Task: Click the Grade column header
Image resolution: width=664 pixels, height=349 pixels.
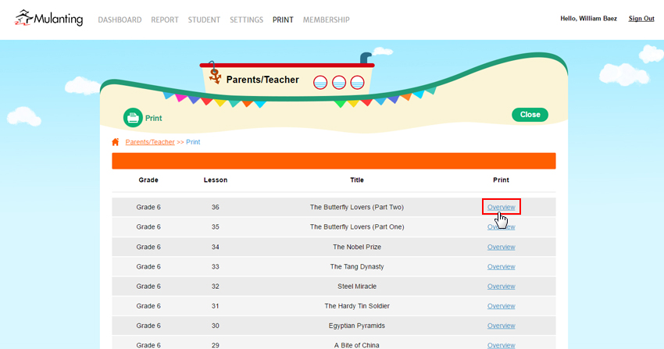Action: (148, 180)
